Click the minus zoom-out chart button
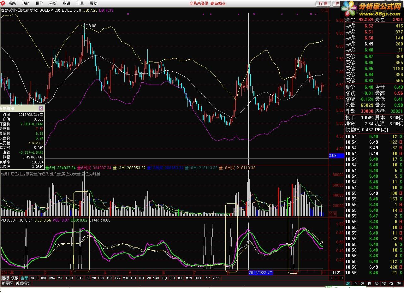 point(336,278)
